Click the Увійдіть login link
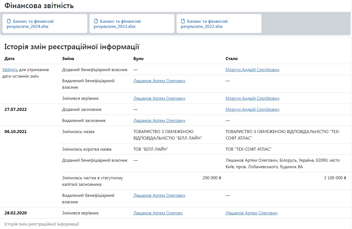The image size is (352, 229). (x=10, y=70)
